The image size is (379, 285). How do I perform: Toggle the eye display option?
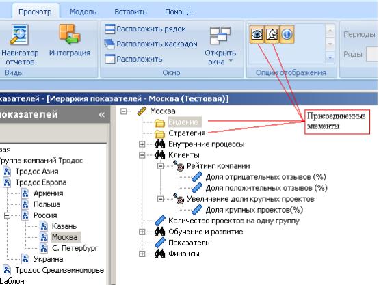click(x=257, y=34)
